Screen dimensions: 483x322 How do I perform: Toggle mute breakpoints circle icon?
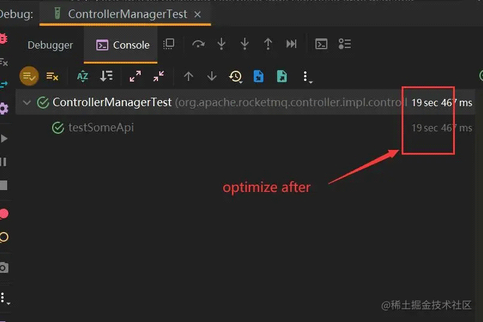[x=4, y=237]
